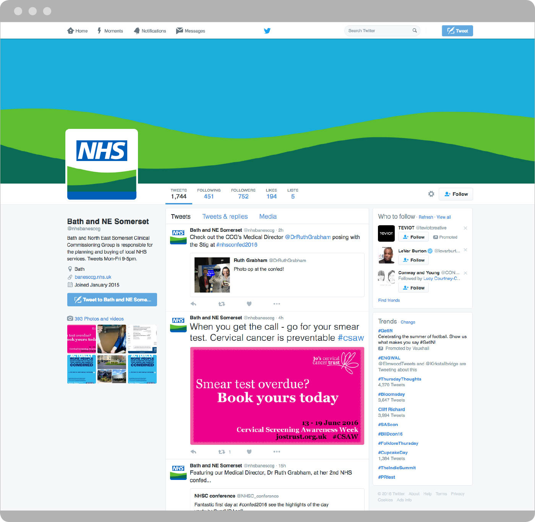
Task: Click the Promoted icon beside TEVIOT
Action: pos(435,237)
